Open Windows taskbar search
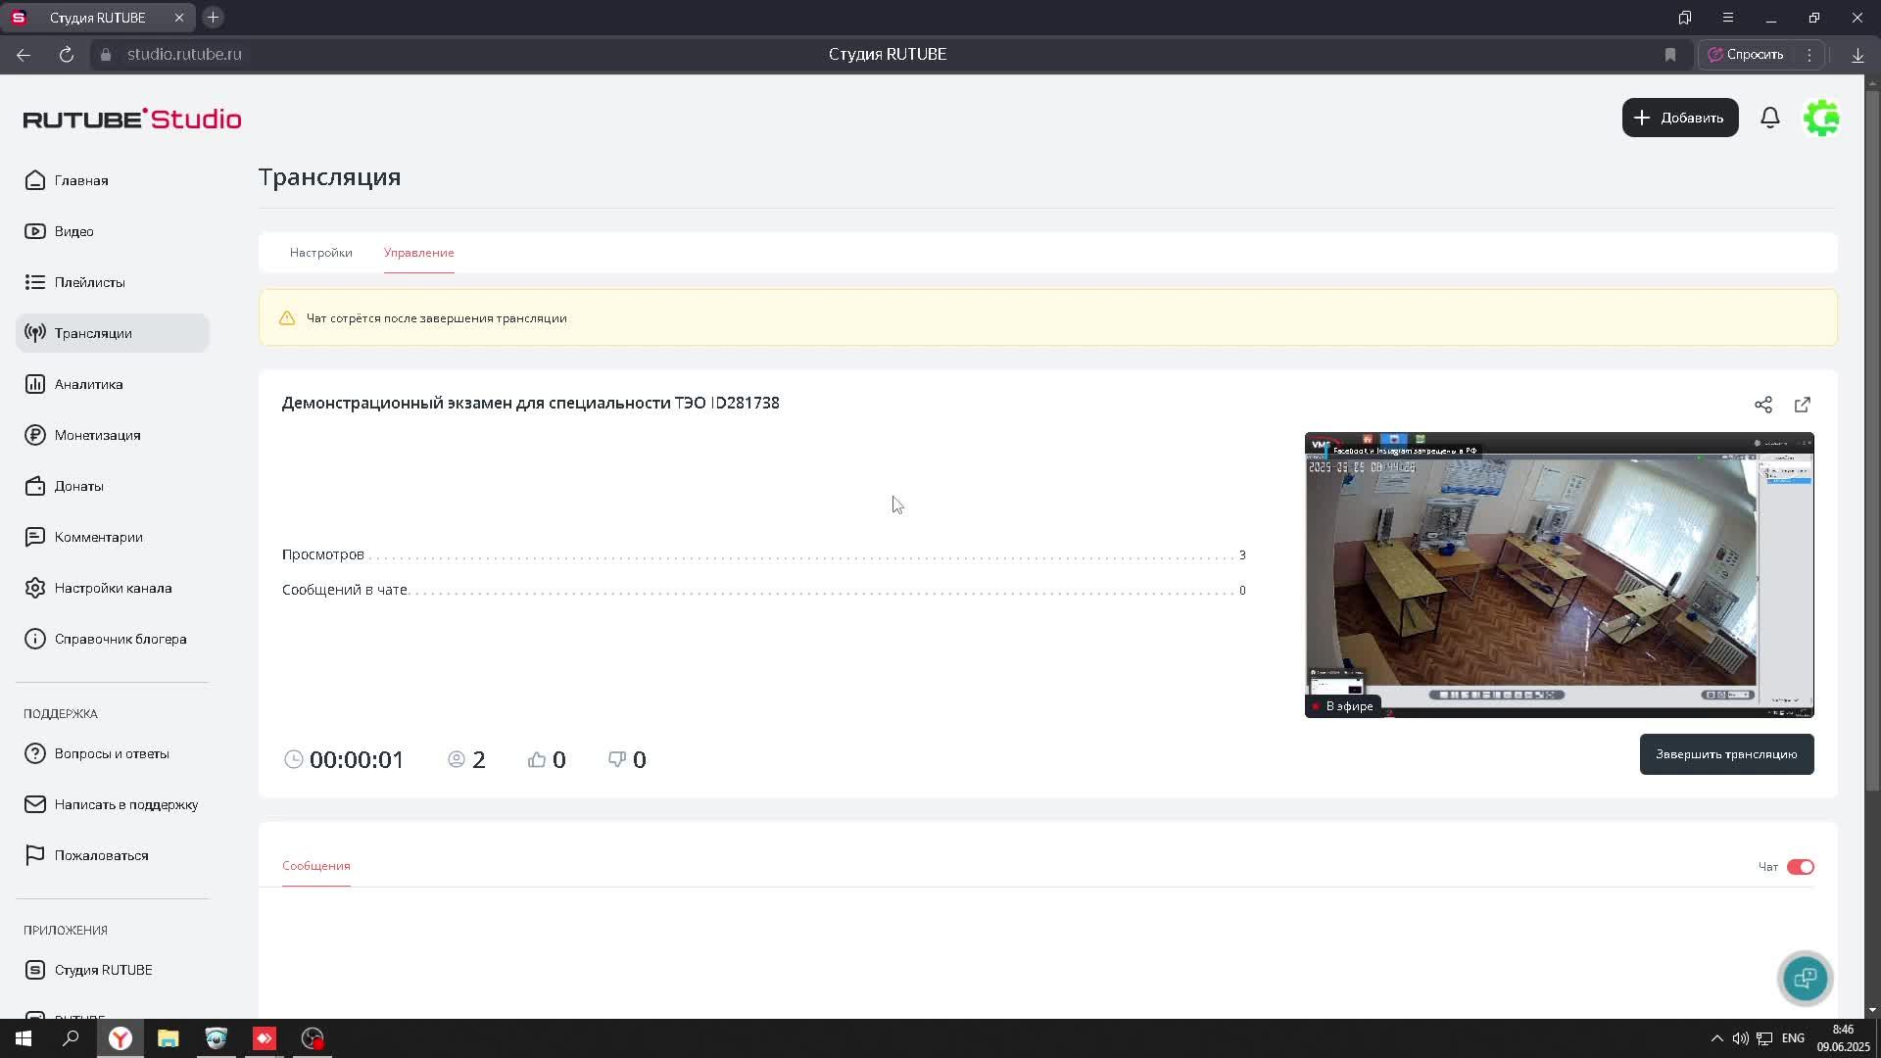The width and height of the screenshot is (1881, 1058). (x=71, y=1038)
